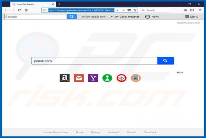Open the Firefox hamburger menu
The width and height of the screenshot is (206, 138).
(200, 10)
